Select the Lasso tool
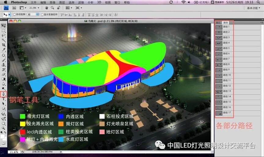Screen dimensions: 264x157 coord(3,35)
